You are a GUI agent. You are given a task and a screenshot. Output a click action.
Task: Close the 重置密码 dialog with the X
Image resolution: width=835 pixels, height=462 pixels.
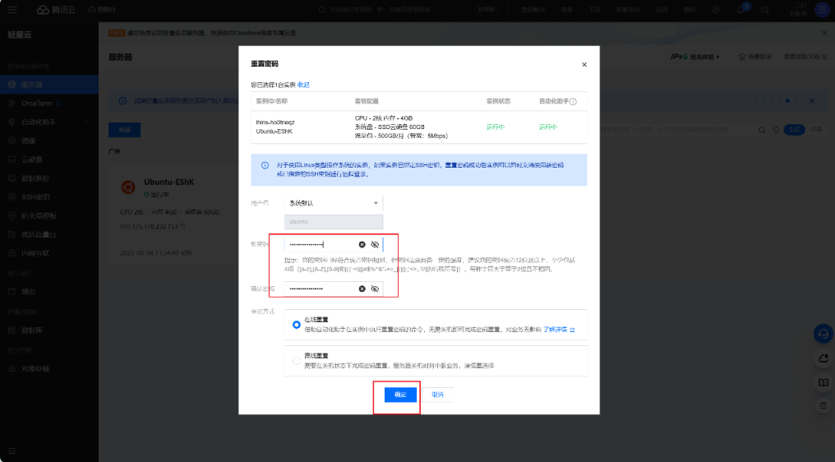tap(584, 64)
